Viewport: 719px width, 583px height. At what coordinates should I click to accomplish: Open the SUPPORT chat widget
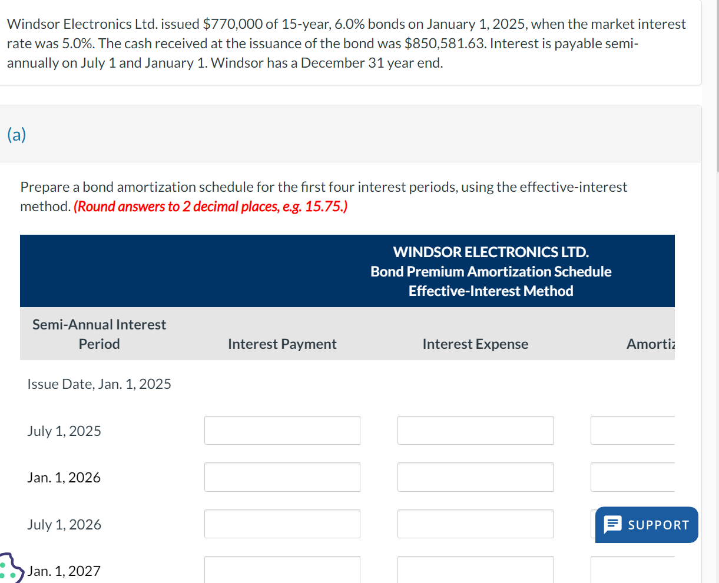click(646, 524)
